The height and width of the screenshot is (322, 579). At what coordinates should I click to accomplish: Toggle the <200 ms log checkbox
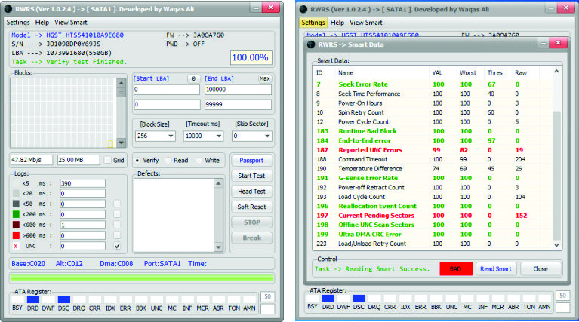[x=117, y=214]
